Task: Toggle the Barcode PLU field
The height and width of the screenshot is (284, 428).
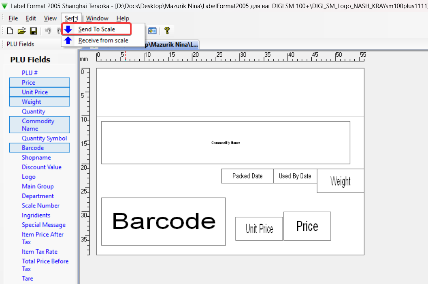Action: 39,148
